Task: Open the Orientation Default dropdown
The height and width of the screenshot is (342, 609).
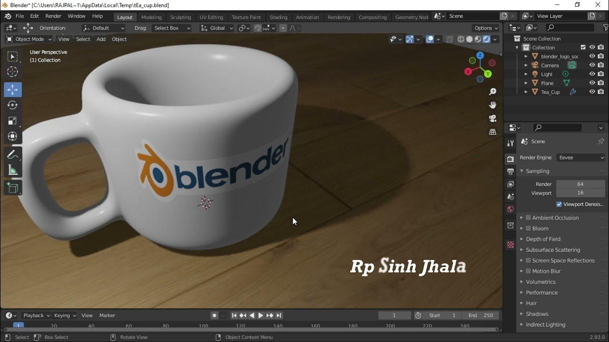Action: [104, 28]
